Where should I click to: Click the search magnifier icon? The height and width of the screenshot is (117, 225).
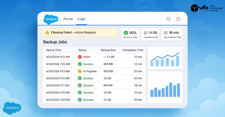(x=168, y=19)
